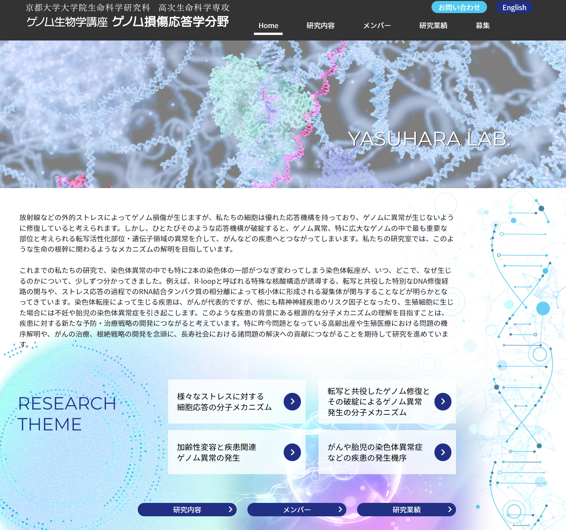This screenshot has height=530, width=566.
Task: Open メンバー in the top navigation
Action: [377, 26]
